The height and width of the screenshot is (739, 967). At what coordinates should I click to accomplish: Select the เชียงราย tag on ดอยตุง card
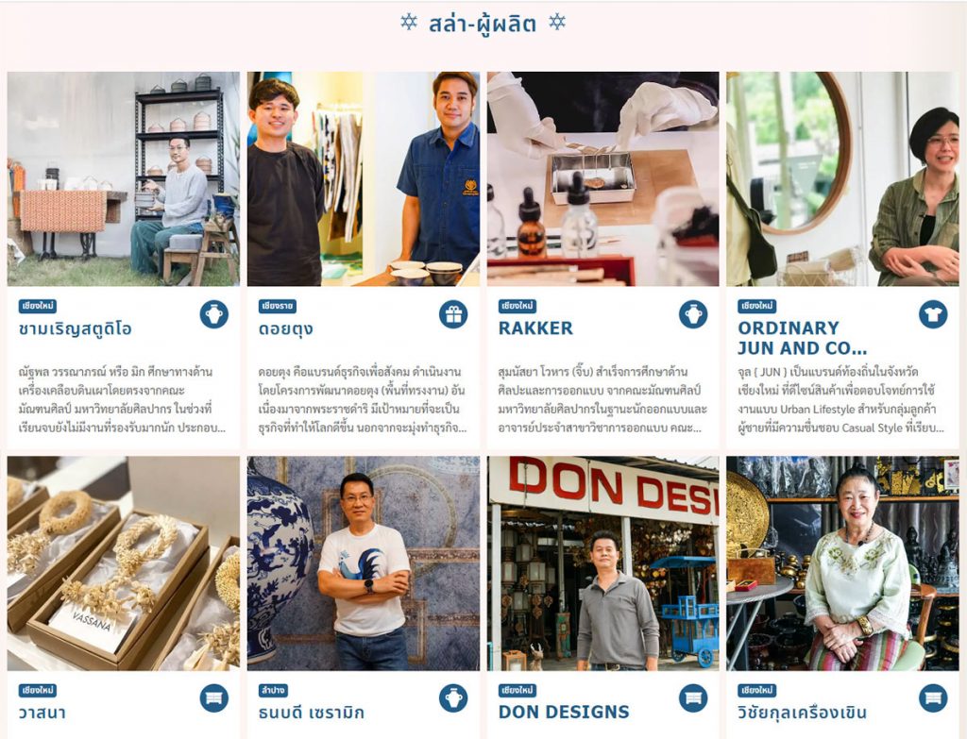pyautogui.click(x=278, y=307)
